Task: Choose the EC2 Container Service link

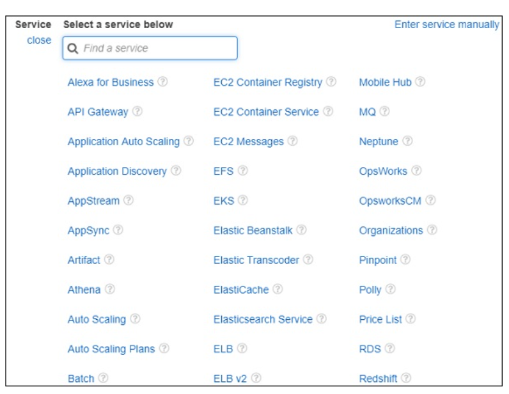Action: pos(266,112)
